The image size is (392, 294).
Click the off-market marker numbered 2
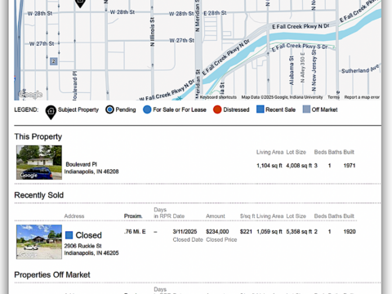coord(53,61)
